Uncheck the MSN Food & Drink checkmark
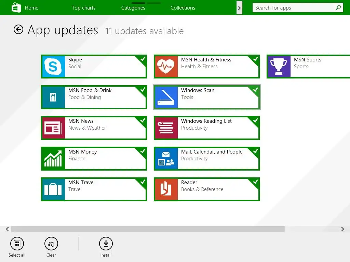The width and height of the screenshot is (350, 262). (x=143, y=90)
